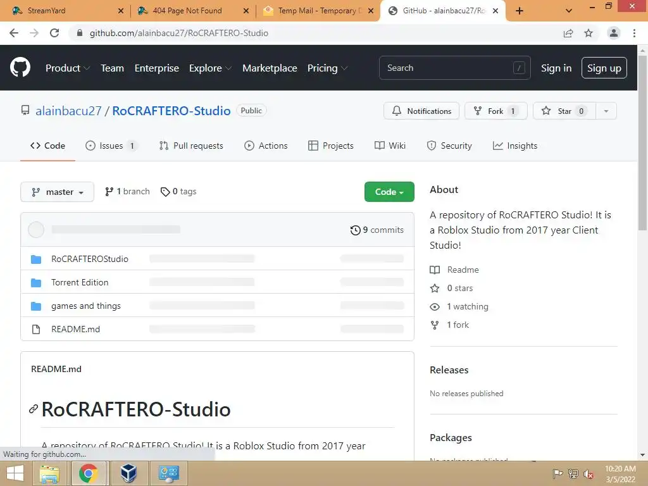Click the Team nav link
648x486 pixels.
113,68
